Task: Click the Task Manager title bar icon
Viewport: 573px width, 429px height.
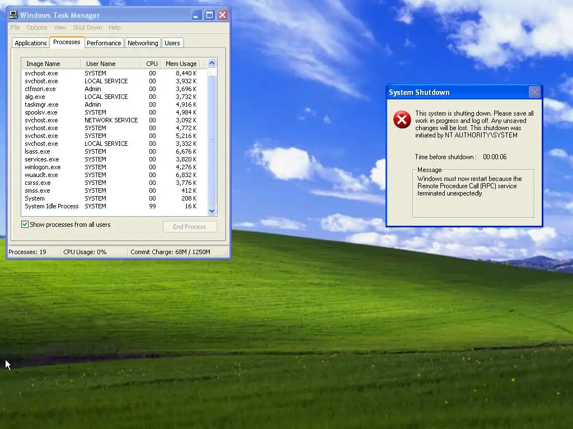Action: (13, 15)
